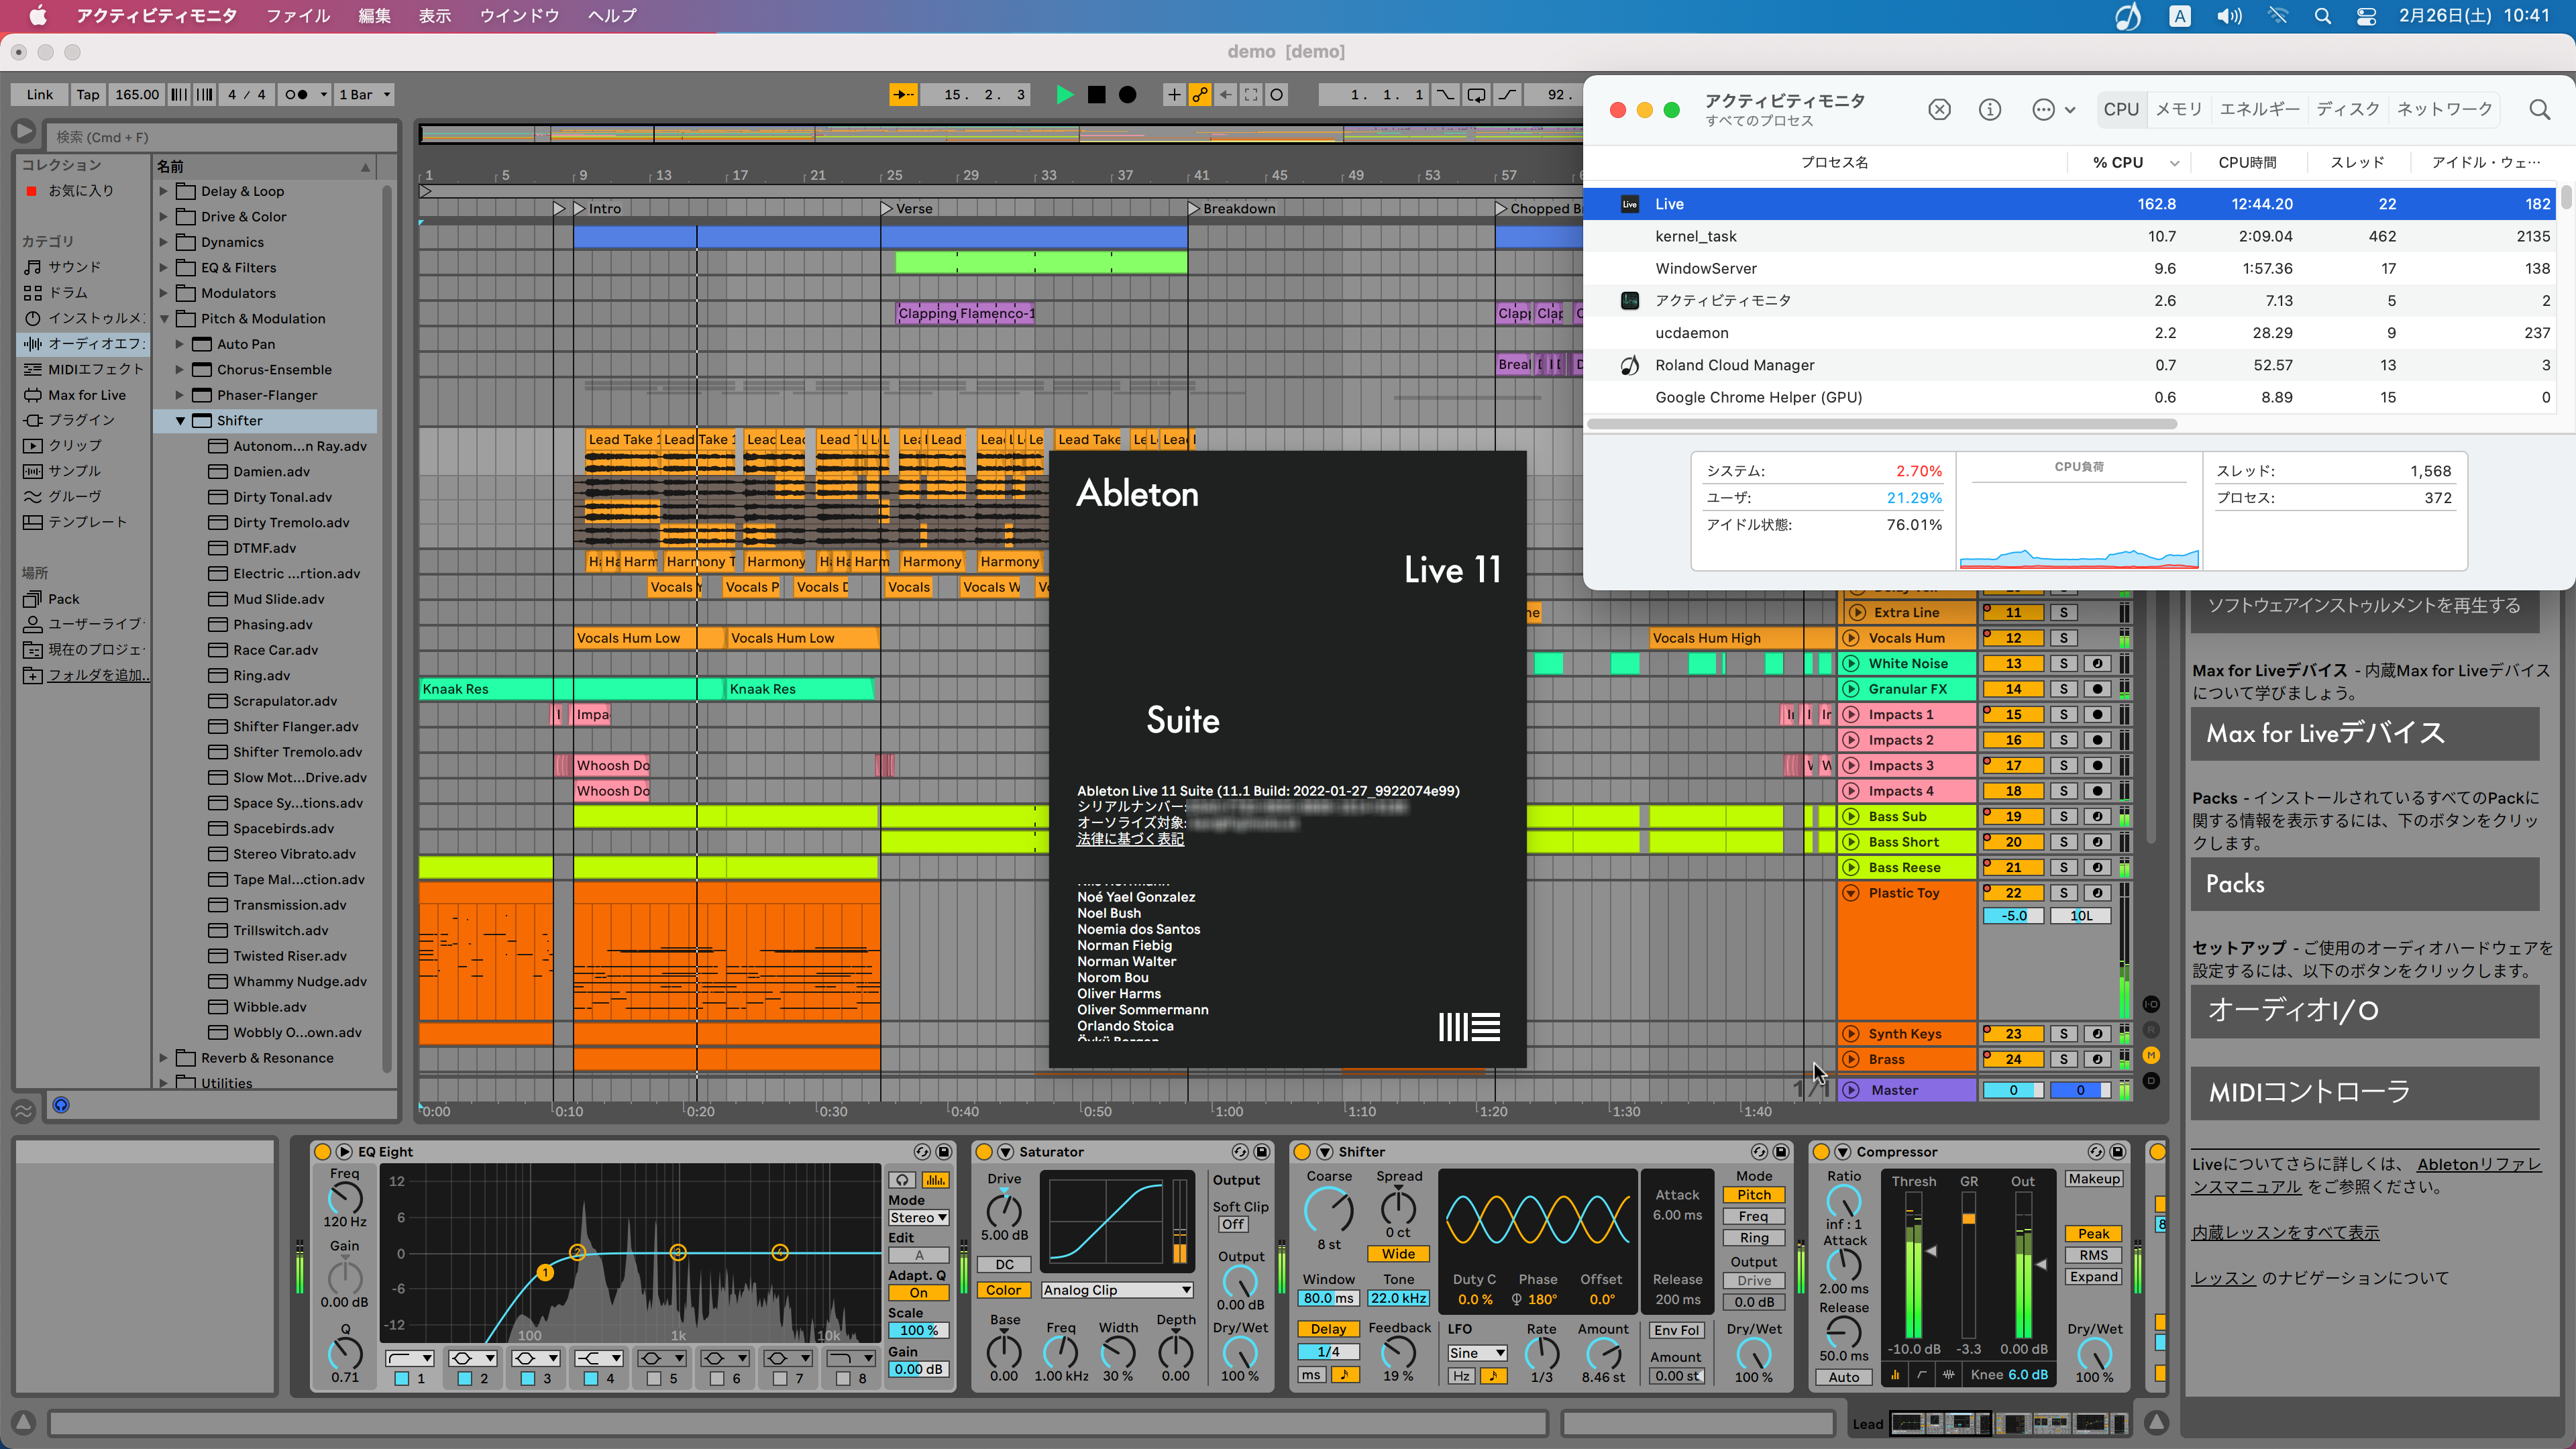Fold the Plastic Toy track
The height and width of the screenshot is (1449, 2576).
tap(1851, 893)
